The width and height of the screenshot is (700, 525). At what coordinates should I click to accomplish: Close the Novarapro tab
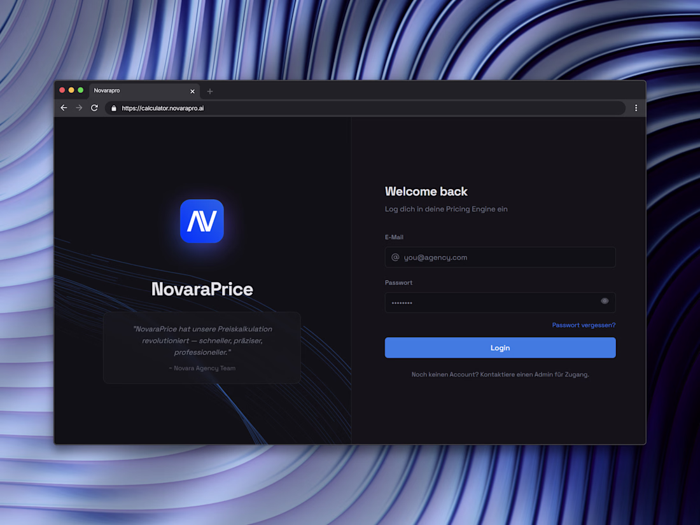click(x=192, y=92)
